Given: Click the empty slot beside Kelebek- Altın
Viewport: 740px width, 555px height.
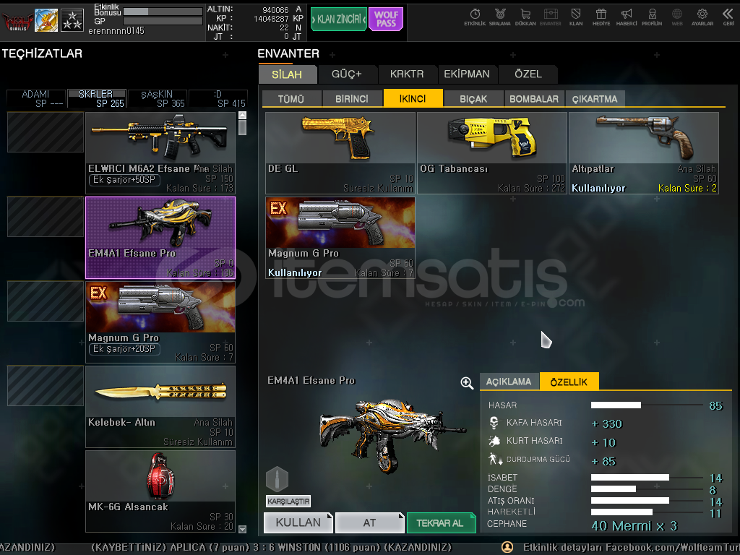Looking at the screenshot, I should [x=46, y=386].
